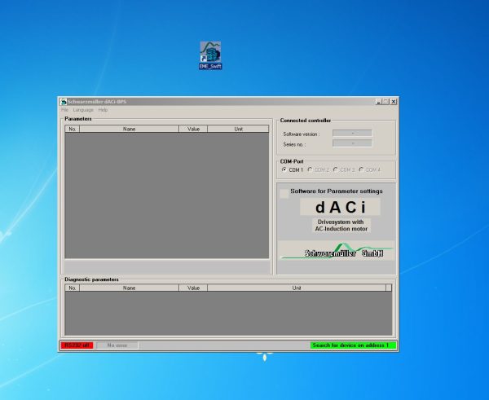489x400 pixels.
Task: Click Parameters table Unit column header
Action: tap(238, 129)
